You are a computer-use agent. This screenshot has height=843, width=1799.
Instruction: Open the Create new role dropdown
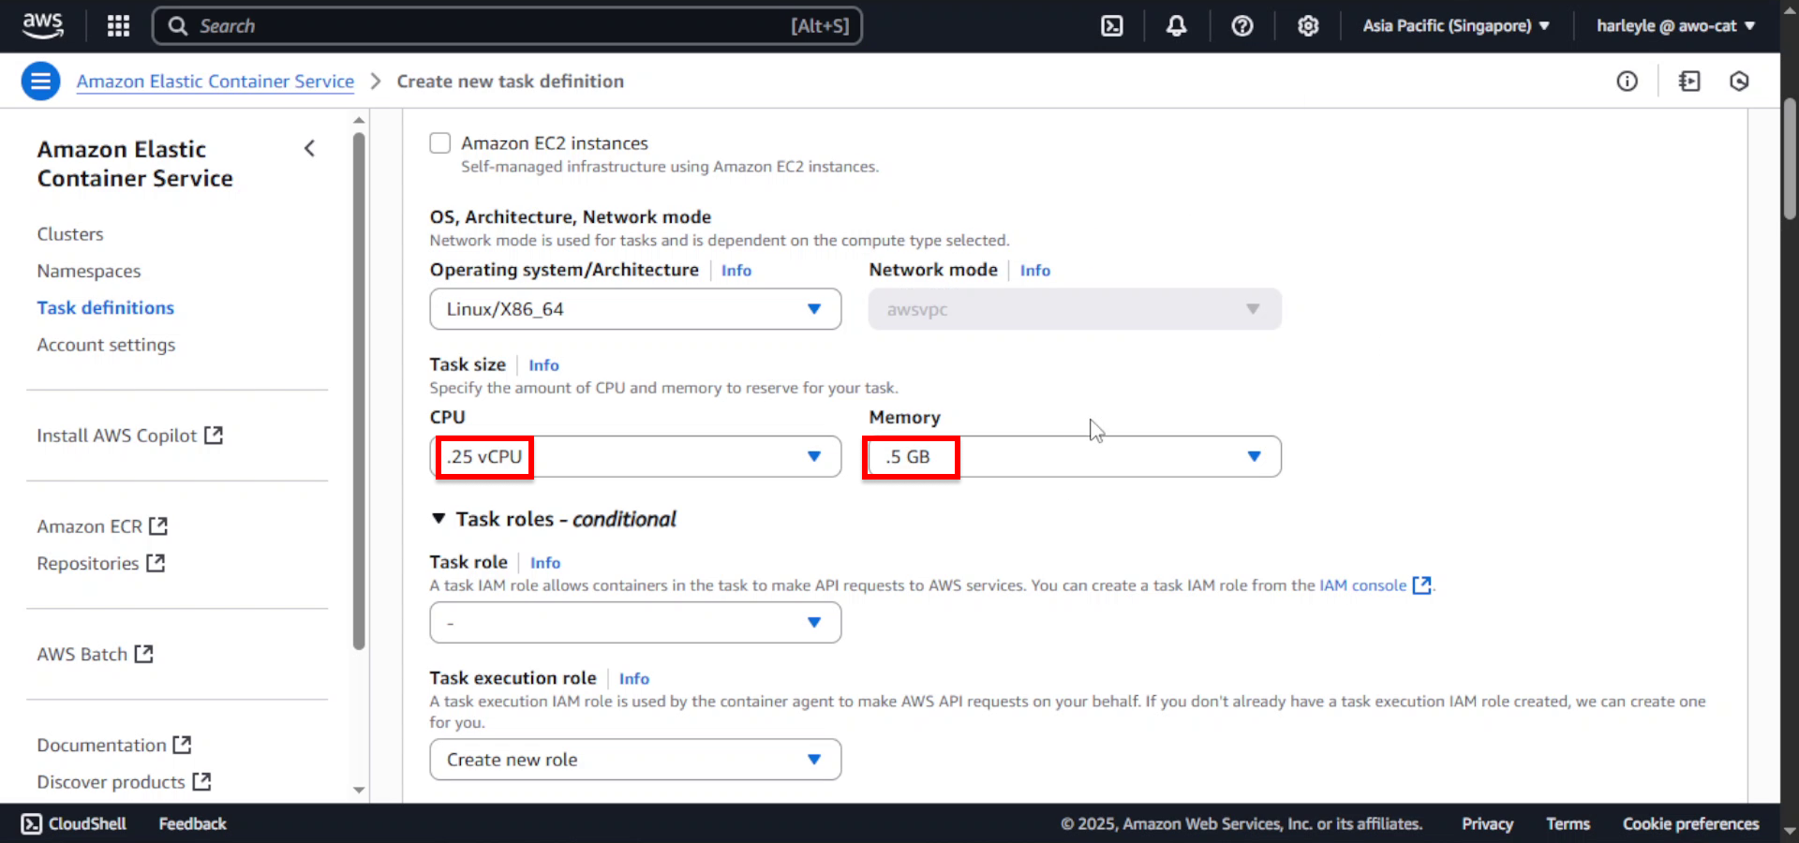(635, 760)
